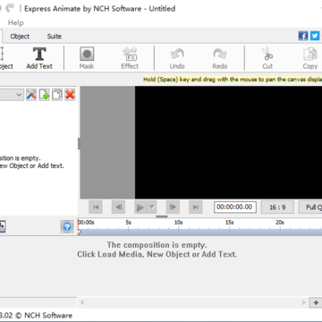The width and height of the screenshot is (322, 322).
Task: Click the Add Text tool
Action: (x=39, y=58)
